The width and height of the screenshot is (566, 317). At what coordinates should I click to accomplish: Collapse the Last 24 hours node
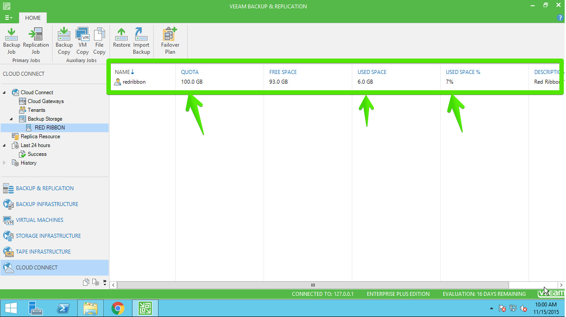5,145
